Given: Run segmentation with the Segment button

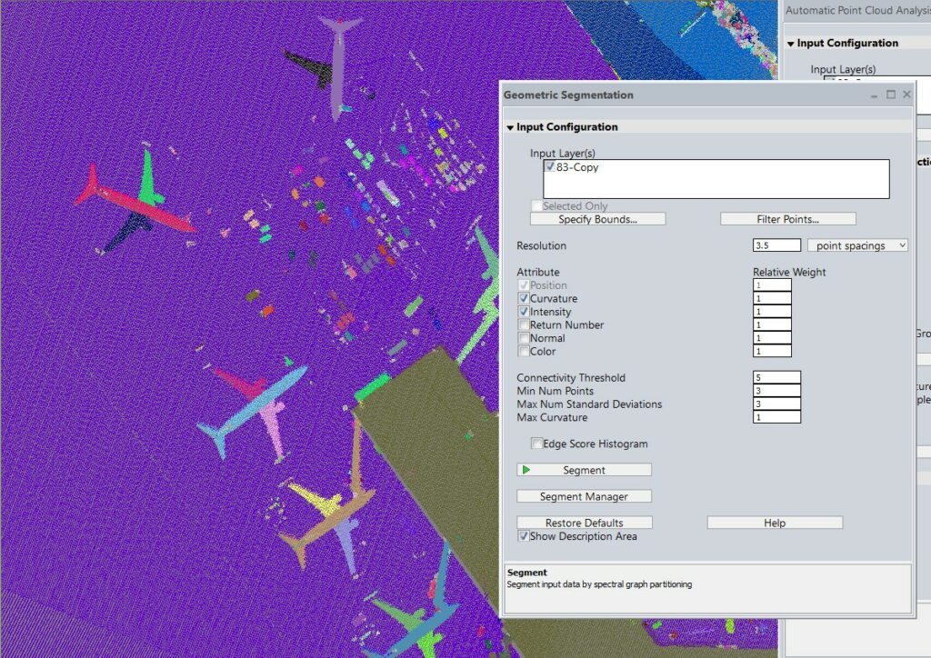Looking at the screenshot, I should pos(586,469).
